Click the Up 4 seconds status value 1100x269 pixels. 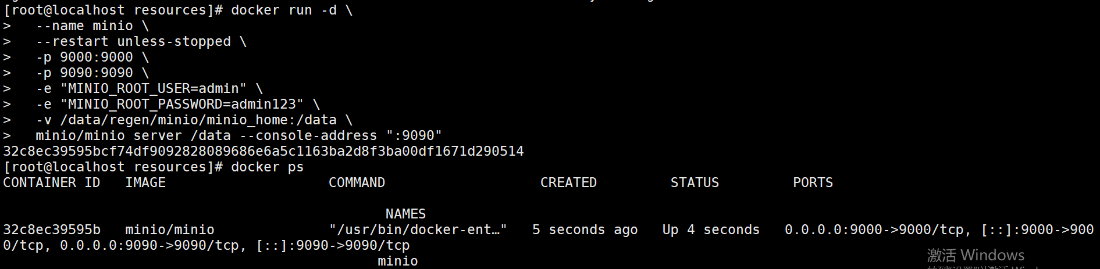pos(711,230)
